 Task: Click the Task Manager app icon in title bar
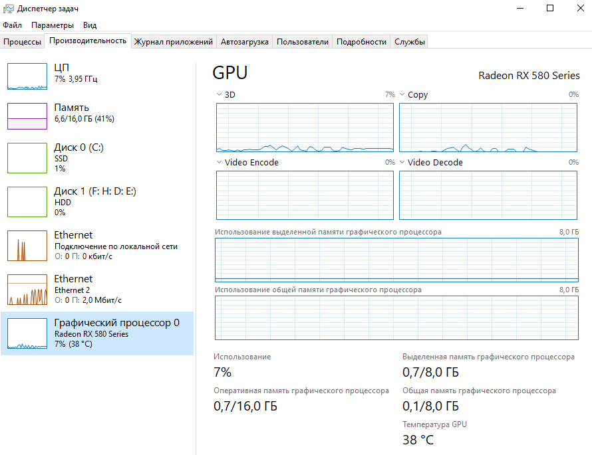(x=8, y=9)
